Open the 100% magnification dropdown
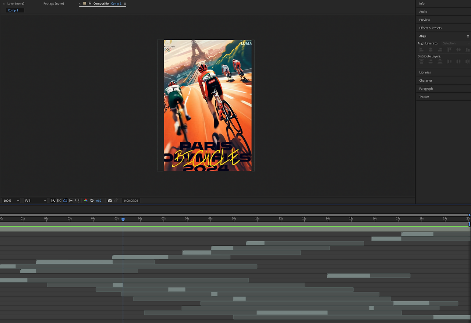471x323 pixels. tap(11, 200)
